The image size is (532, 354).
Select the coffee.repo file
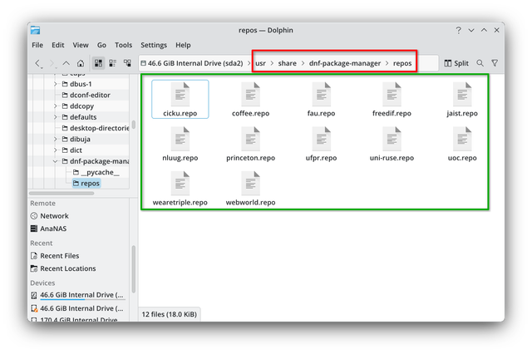pos(250,99)
